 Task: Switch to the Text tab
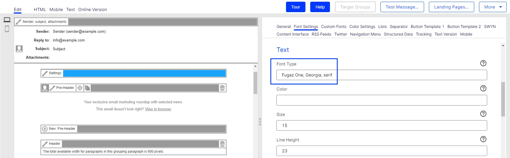[x=70, y=10]
